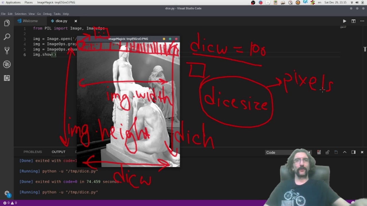Viewport: 367px width, 206px height.
Task: Switch to the ImageMagick window in the taskbar
Action: (x=56, y=2)
